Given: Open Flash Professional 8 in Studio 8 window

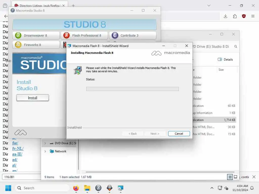Looking at the screenshot, I should click(84, 35).
